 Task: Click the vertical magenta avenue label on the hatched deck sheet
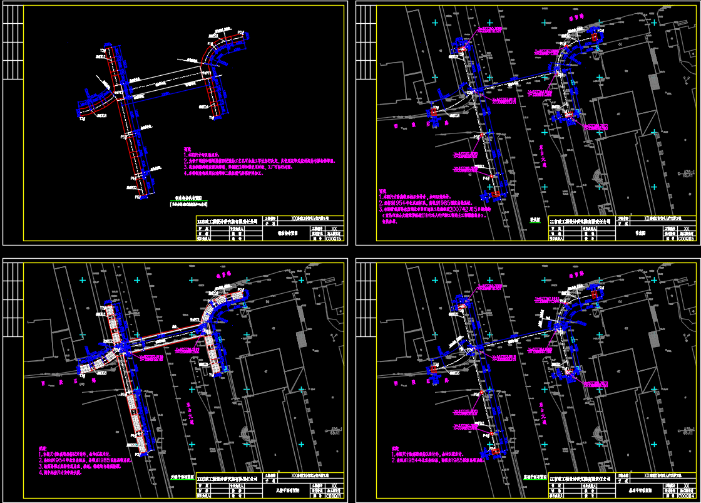tap(190, 413)
